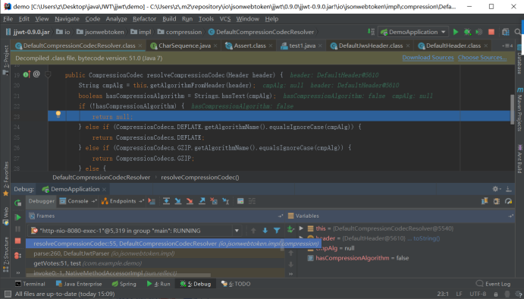The width and height of the screenshot is (524, 299).
Task: Click the Choose Sources... link
Action: pos(482,58)
